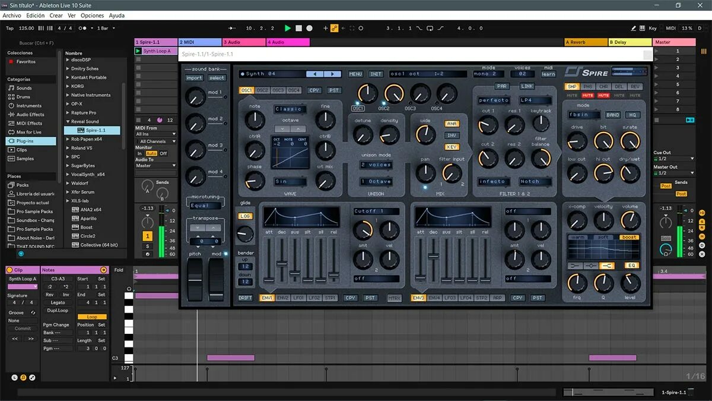Toggle the EQ button in Spire

[x=631, y=266]
